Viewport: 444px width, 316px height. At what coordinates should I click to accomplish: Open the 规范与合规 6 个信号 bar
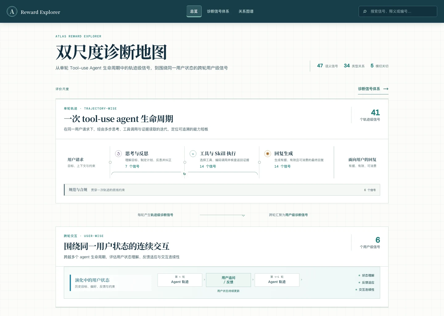click(x=222, y=190)
